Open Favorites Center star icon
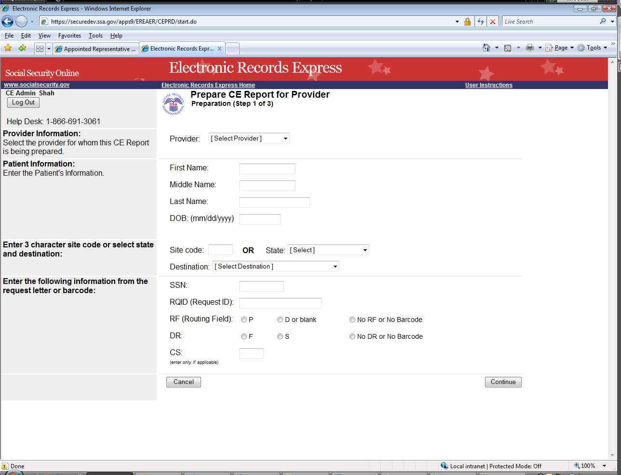 click(x=8, y=48)
